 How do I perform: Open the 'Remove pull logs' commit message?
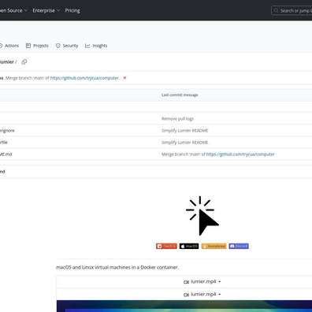[x=177, y=119]
